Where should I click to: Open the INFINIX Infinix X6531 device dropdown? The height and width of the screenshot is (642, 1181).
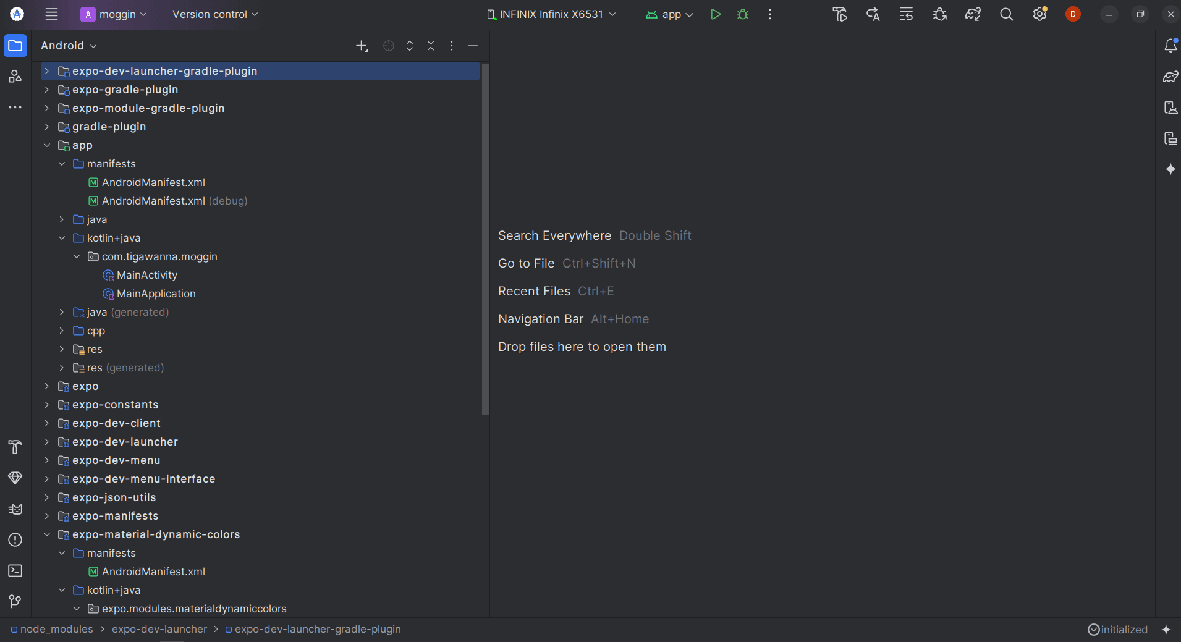[551, 14]
